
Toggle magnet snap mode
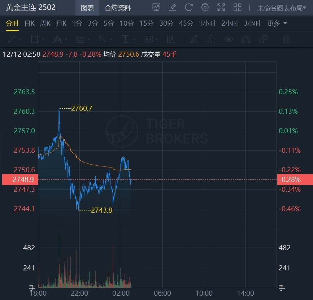click(246, 39)
